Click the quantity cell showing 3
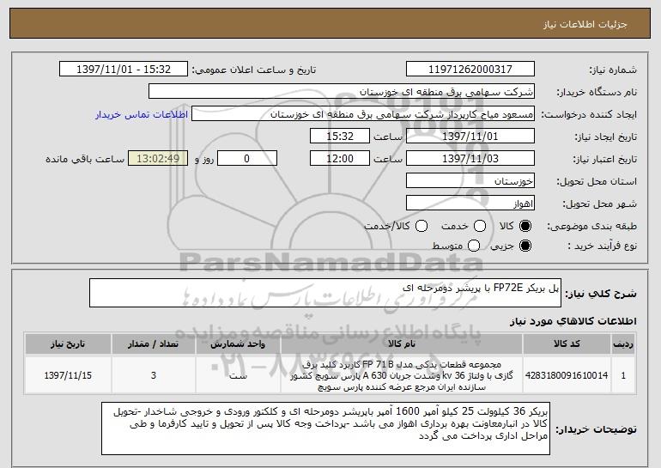The width and height of the screenshot is (661, 468). coord(154,375)
